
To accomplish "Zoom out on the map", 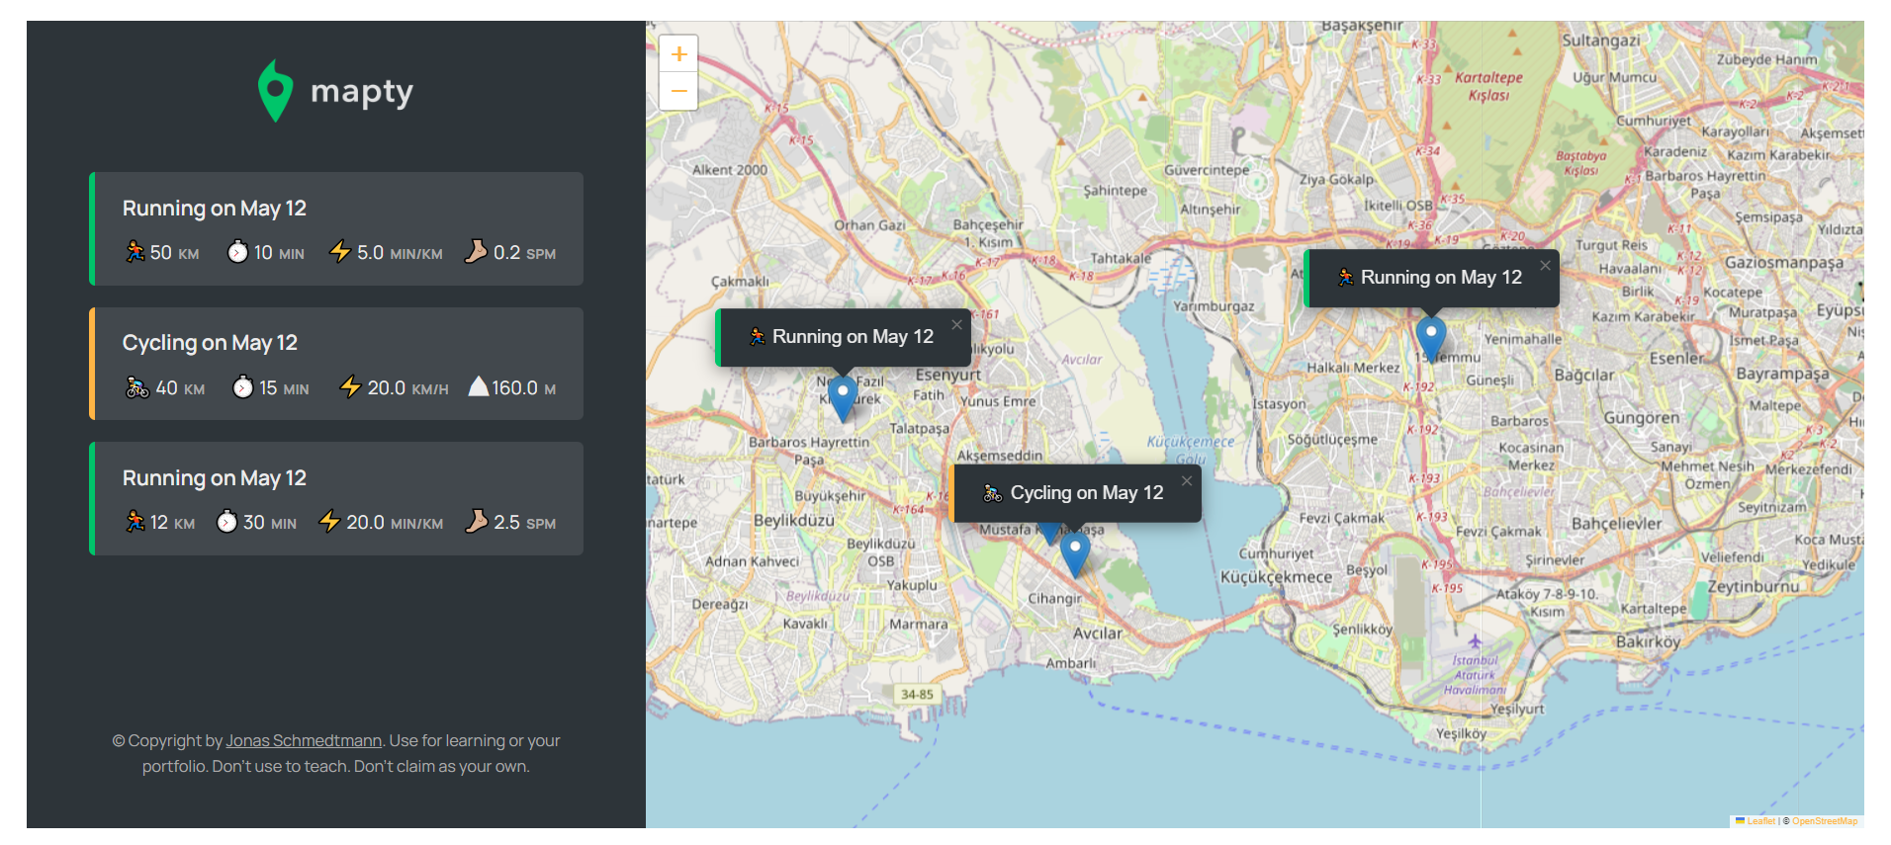I will (x=678, y=91).
